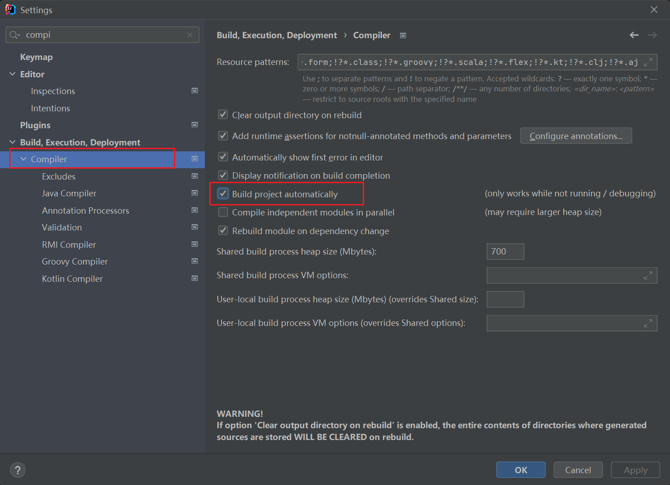Screen dimensions: 670x485
Task: Collapse the Compiler subtree arrow
Action: (x=23, y=159)
